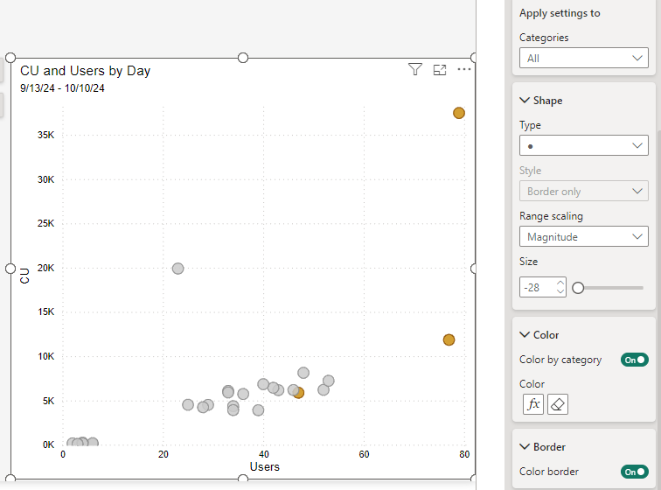The height and width of the screenshot is (490, 661).
Task: Click the Apply settings to heading
Action: coord(560,13)
